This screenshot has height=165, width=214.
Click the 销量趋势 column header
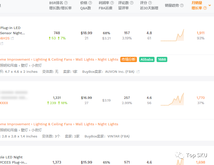click(172, 6)
